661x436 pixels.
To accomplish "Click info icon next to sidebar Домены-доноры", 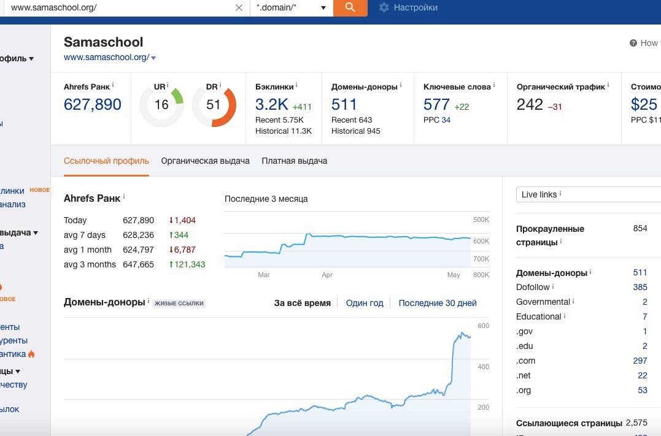I will 590,272.
